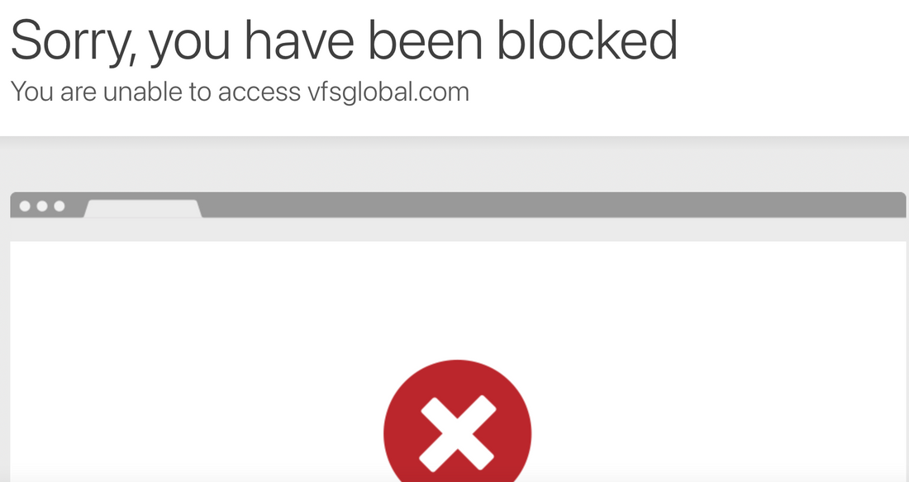Click the light gray strip below illustrated tab bar
Screen dimensions: 909x482
click(458, 230)
